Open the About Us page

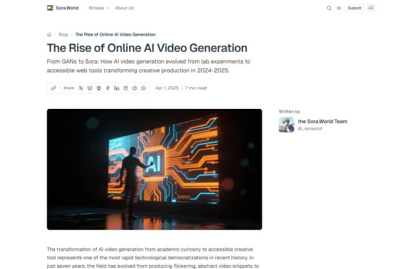pyautogui.click(x=124, y=8)
